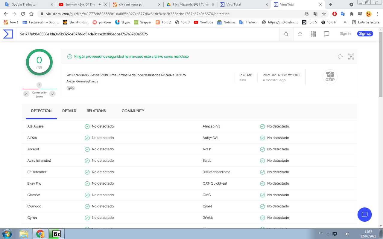Click the browser address bar URL

coord(138,14)
